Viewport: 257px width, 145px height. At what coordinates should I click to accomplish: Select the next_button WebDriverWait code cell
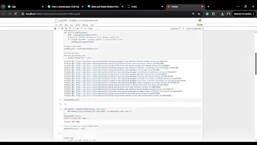[x=132, y=114]
